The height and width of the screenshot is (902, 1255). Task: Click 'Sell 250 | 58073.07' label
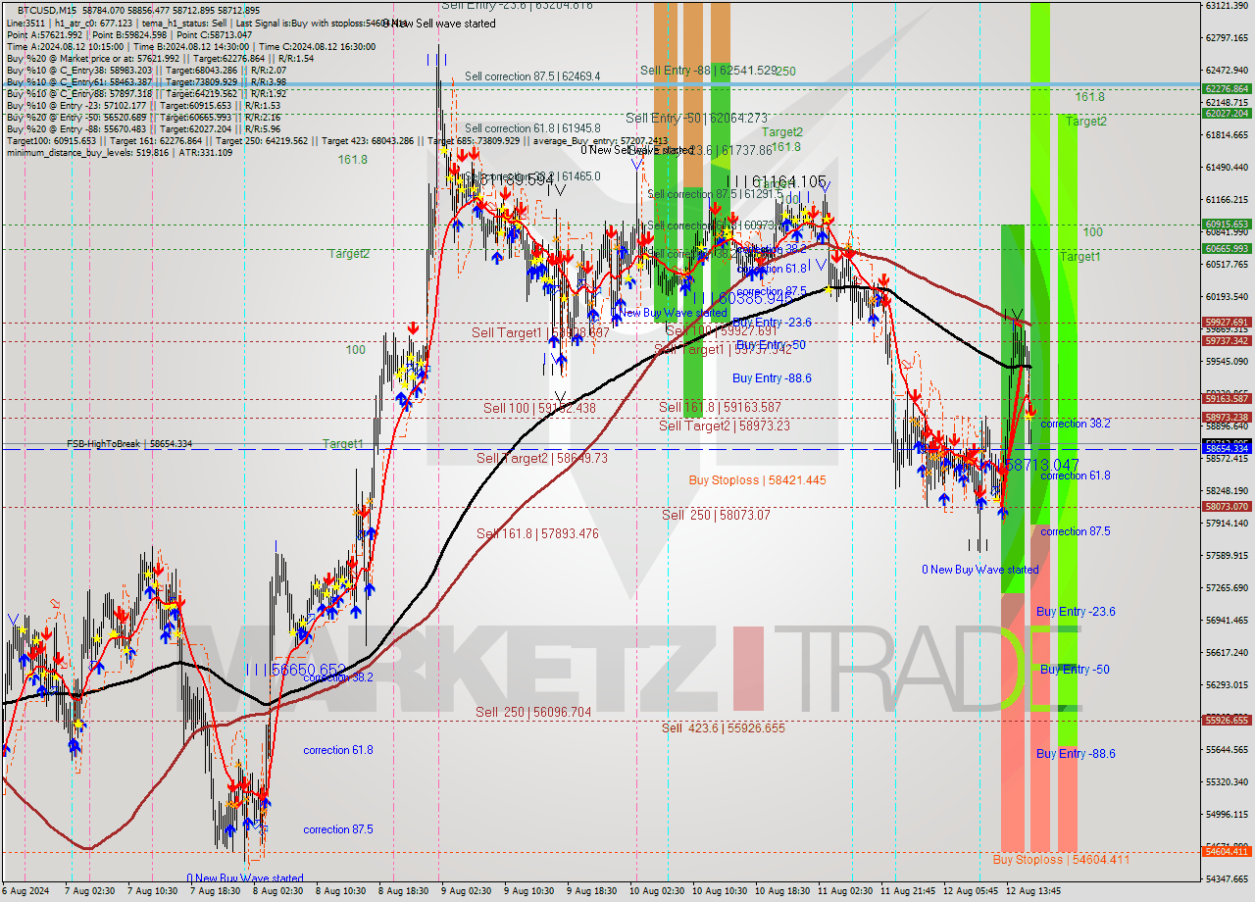[x=716, y=515]
